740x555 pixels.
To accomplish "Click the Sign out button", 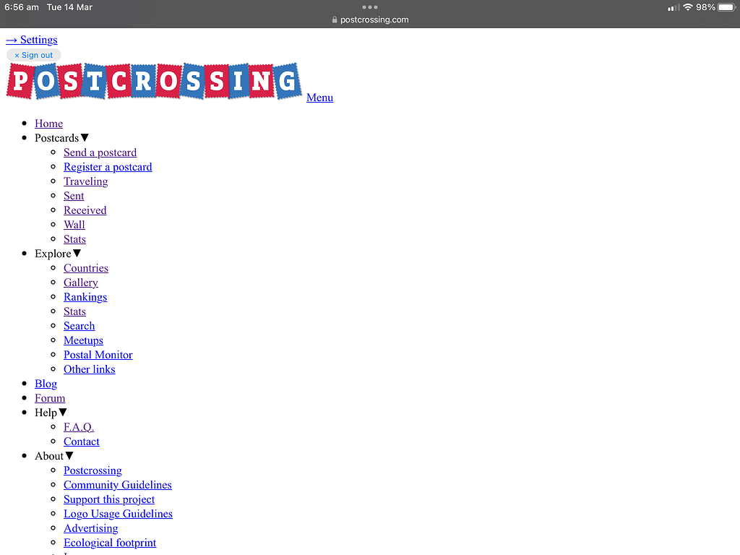I will pyautogui.click(x=34, y=55).
